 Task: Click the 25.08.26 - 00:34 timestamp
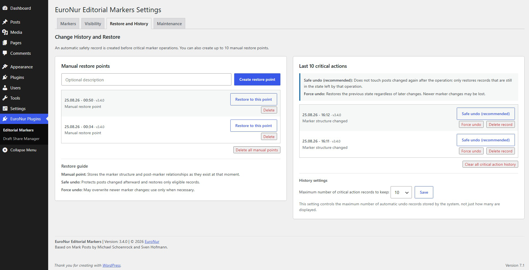(x=79, y=127)
